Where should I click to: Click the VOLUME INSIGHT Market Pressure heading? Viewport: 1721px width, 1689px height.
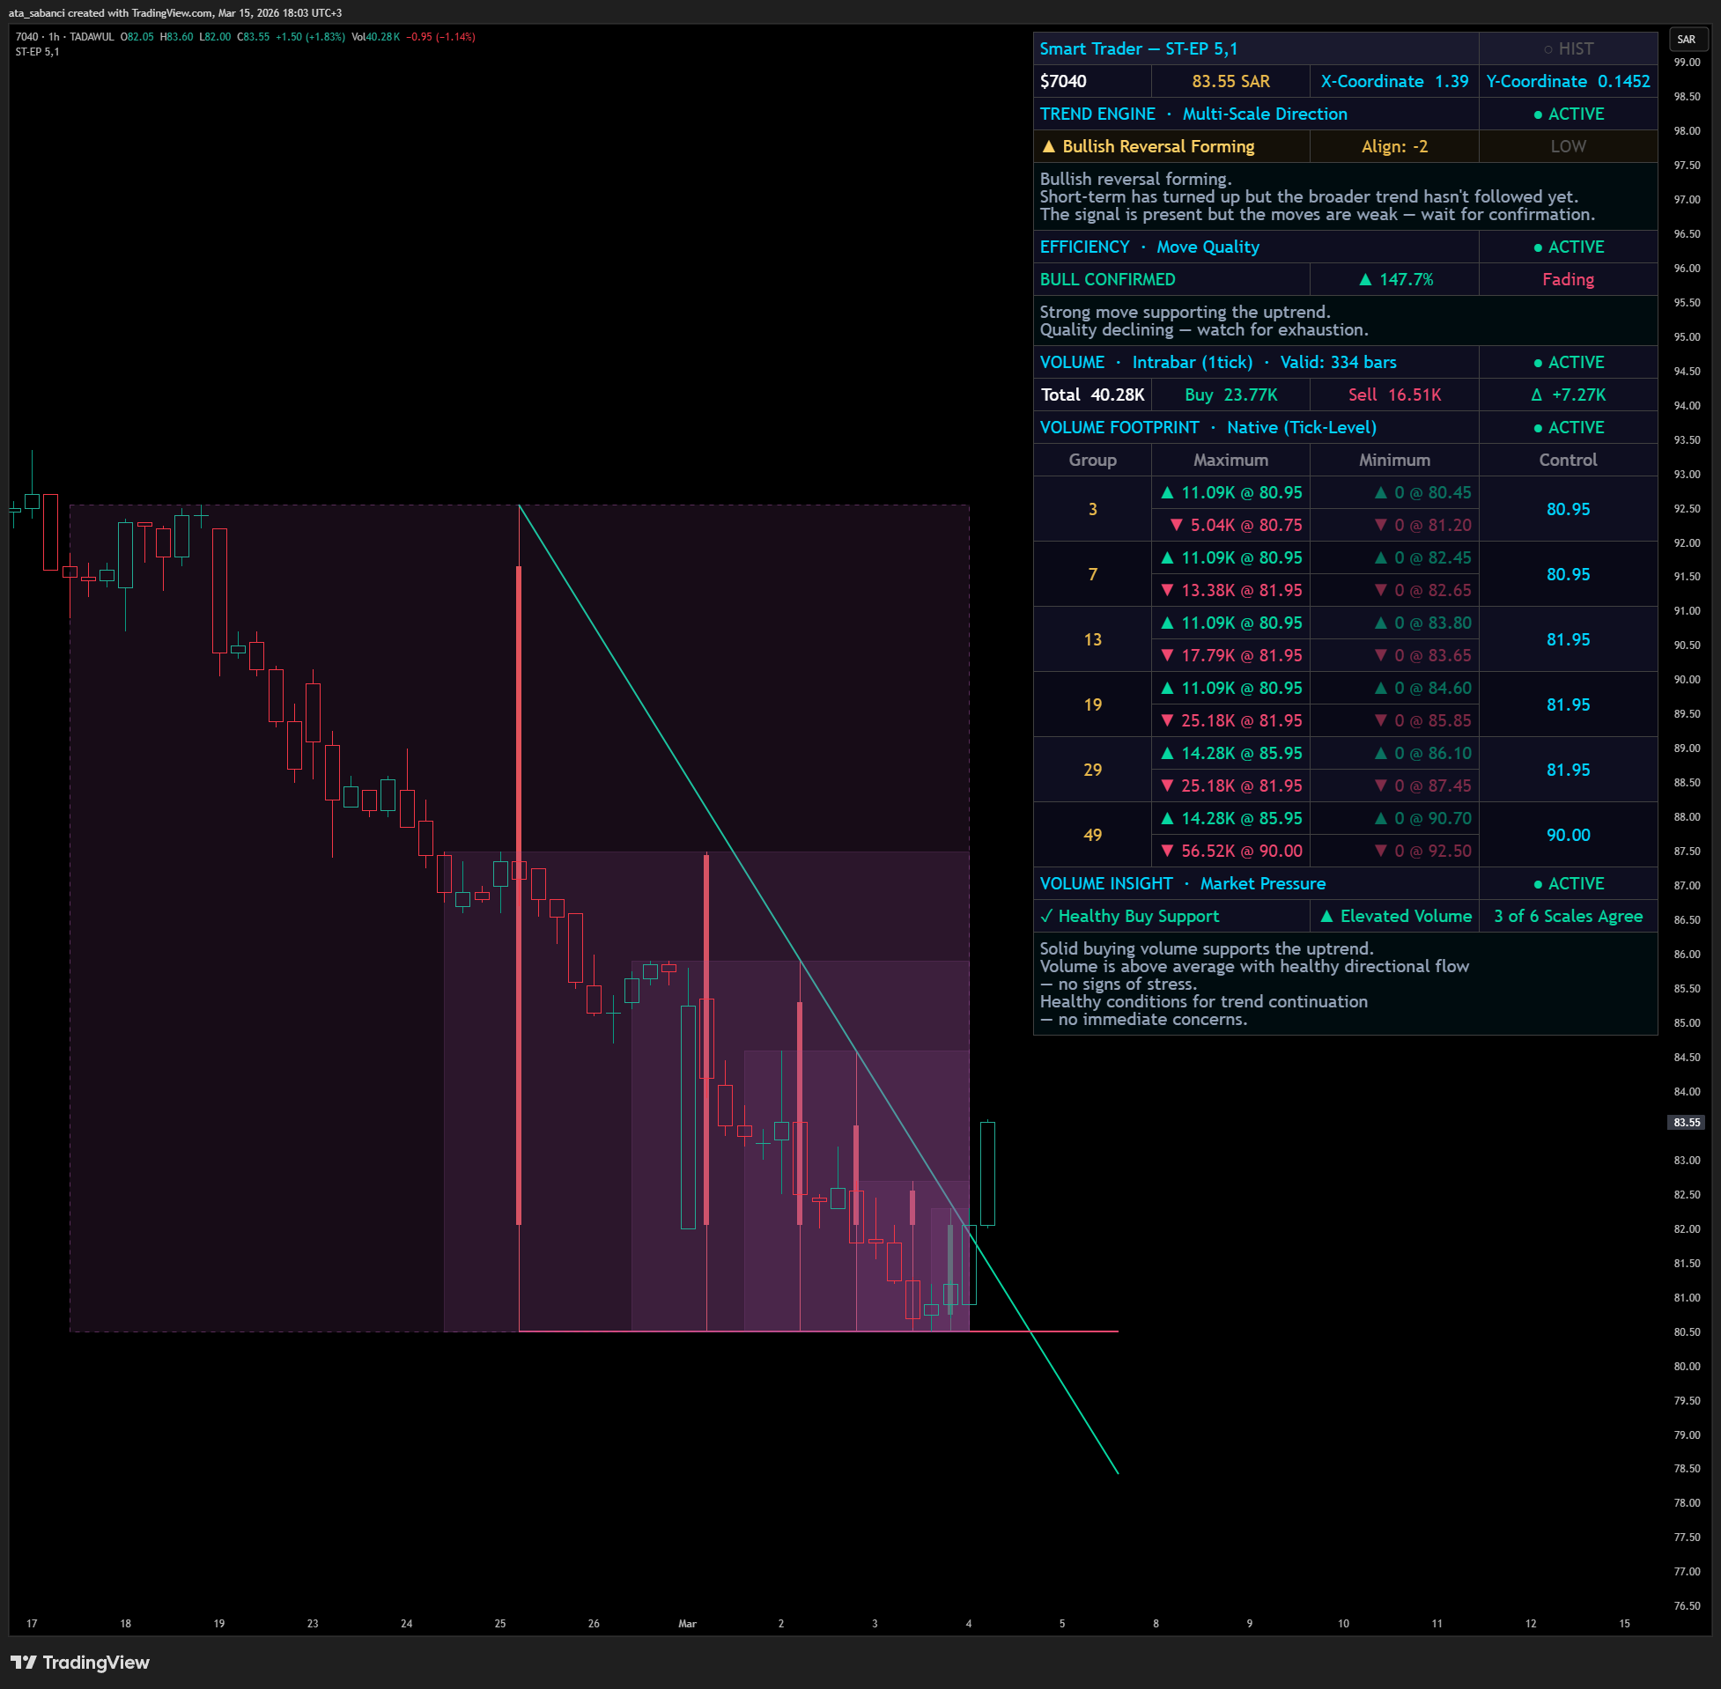(x=1183, y=883)
